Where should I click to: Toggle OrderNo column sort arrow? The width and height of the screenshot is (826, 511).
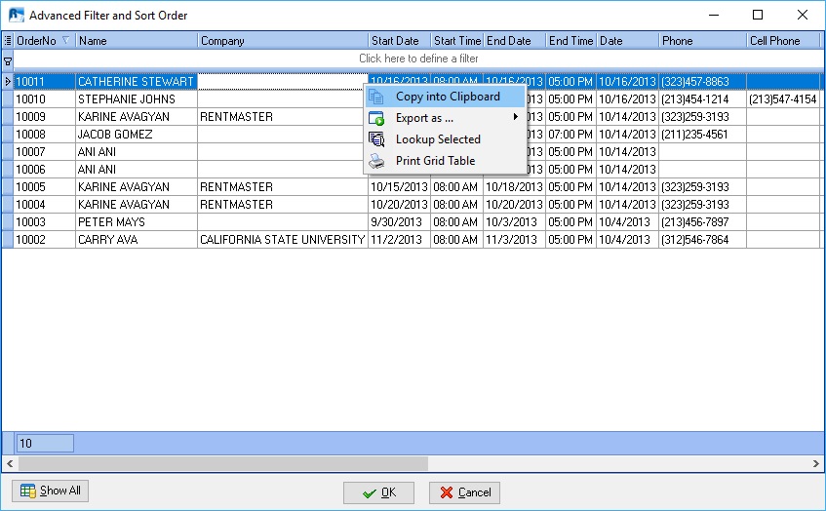point(65,41)
